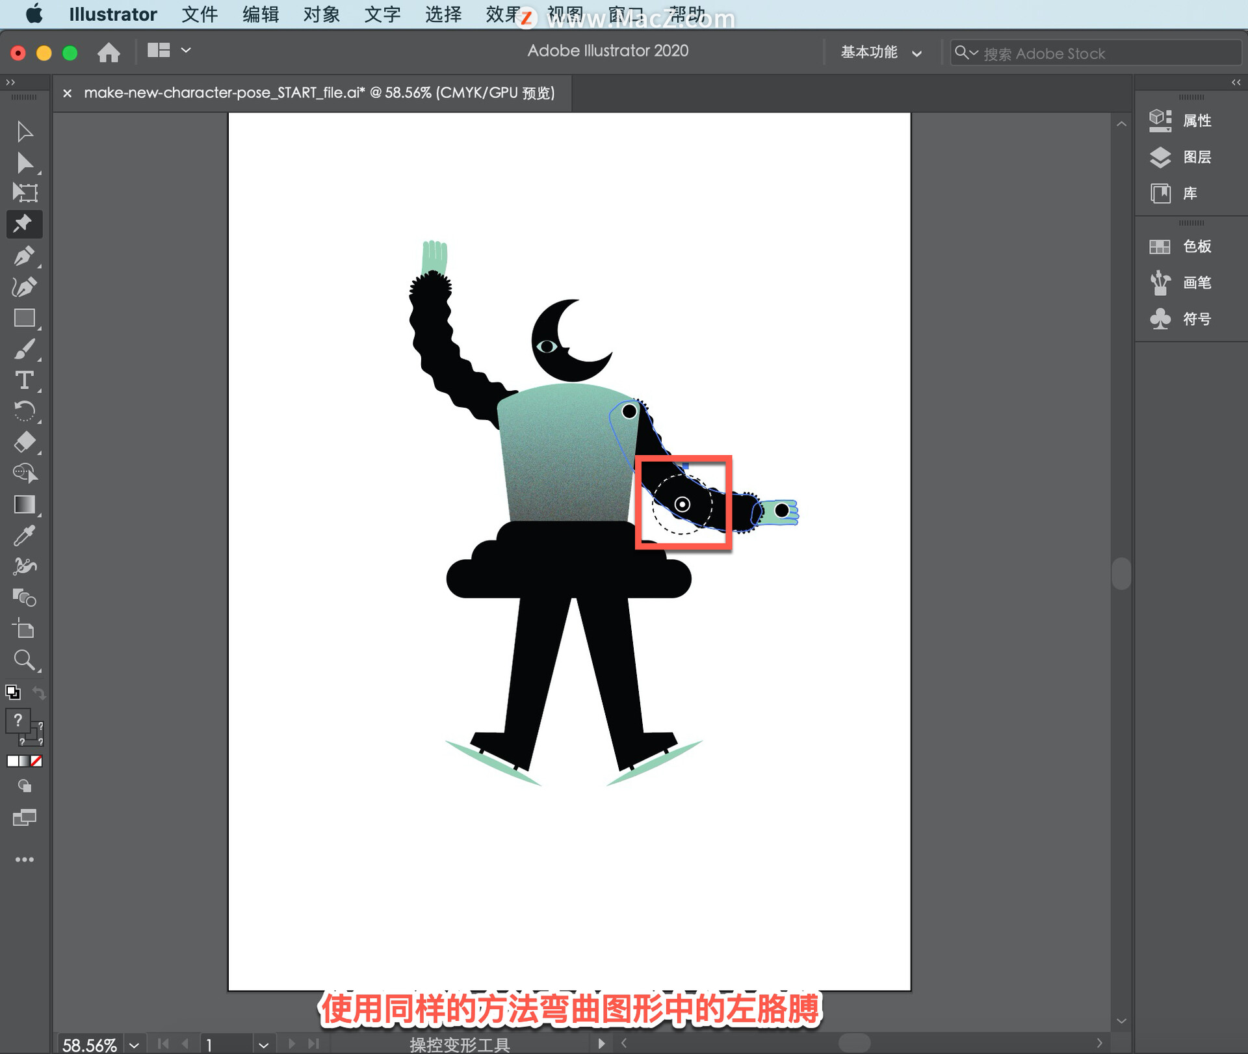The image size is (1248, 1054).
Task: Expand Arrange Documents dropdown arrow
Action: pyautogui.click(x=186, y=50)
